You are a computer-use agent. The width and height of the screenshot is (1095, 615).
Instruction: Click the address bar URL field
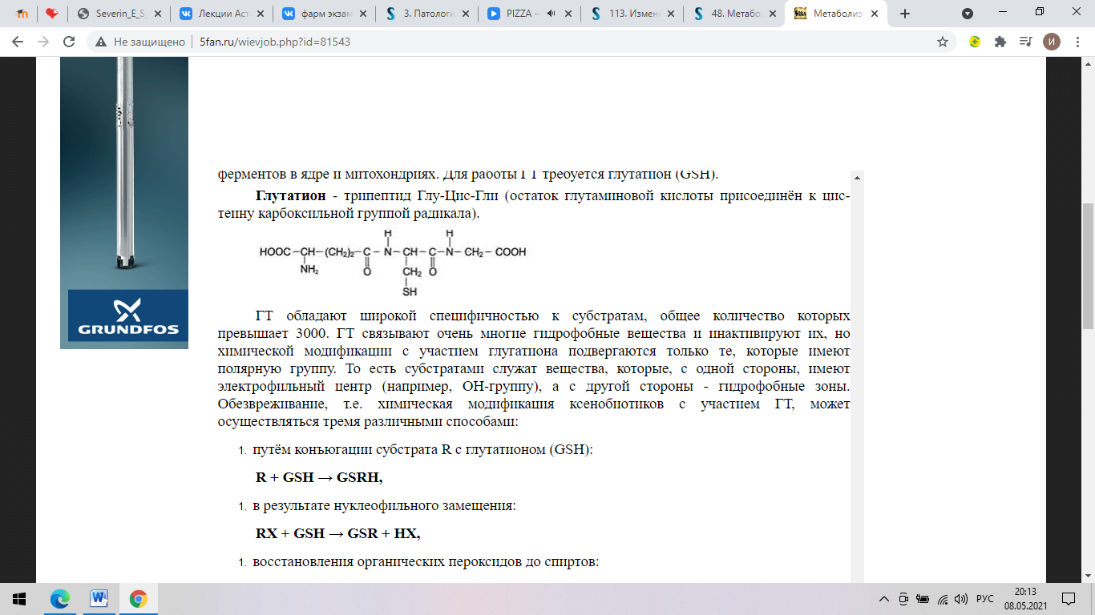tap(561, 42)
